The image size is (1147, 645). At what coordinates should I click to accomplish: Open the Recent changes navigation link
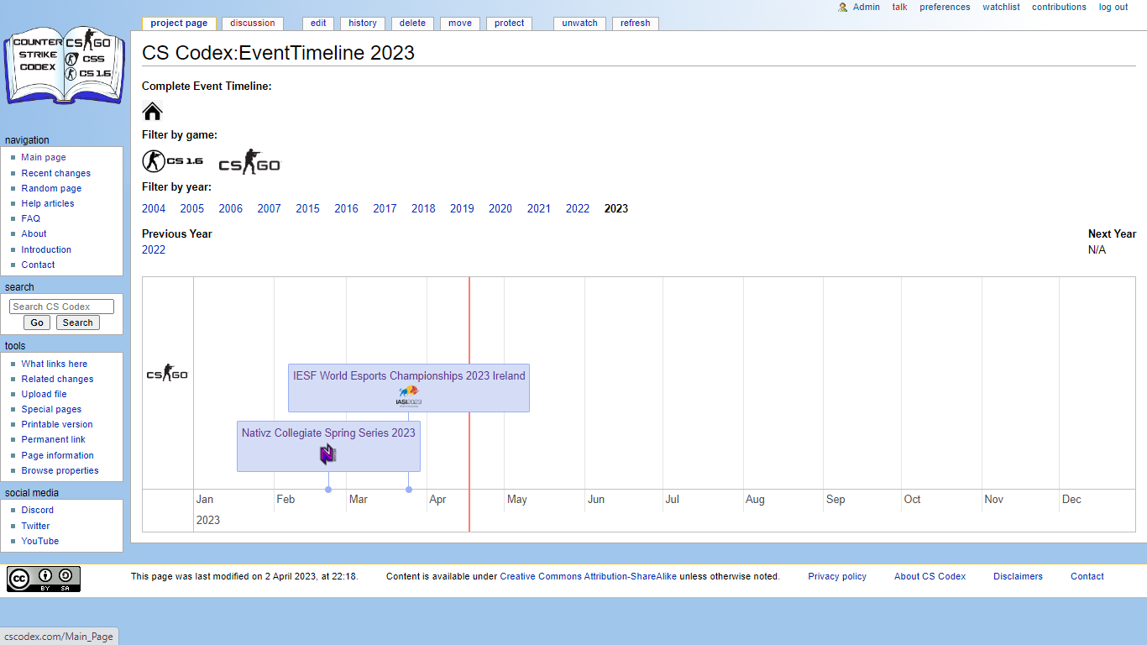[x=55, y=173]
